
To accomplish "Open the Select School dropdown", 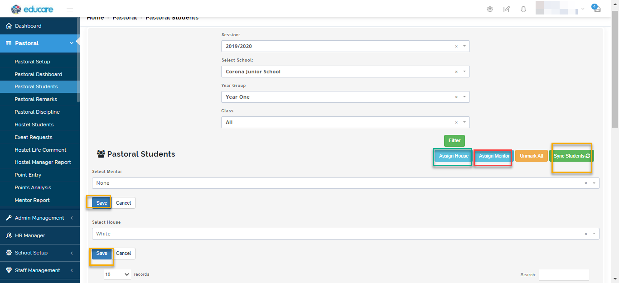I will point(345,72).
